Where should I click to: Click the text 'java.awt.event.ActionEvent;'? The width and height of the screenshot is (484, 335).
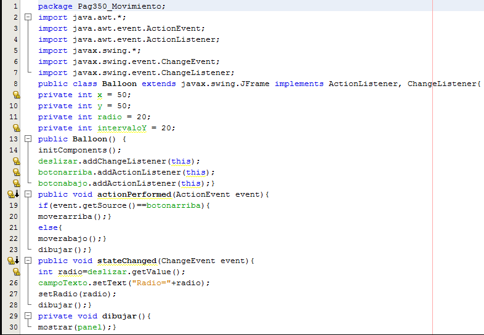139,29
